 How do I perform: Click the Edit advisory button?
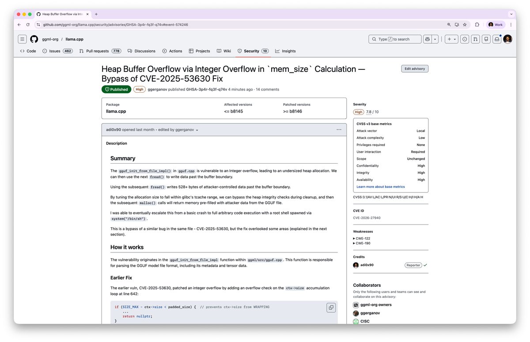414,68
